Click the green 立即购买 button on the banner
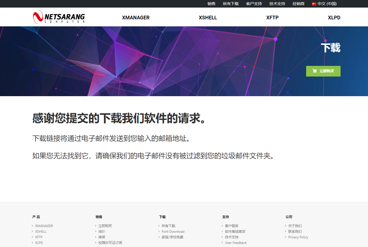This screenshot has width=368, height=247. [x=323, y=71]
